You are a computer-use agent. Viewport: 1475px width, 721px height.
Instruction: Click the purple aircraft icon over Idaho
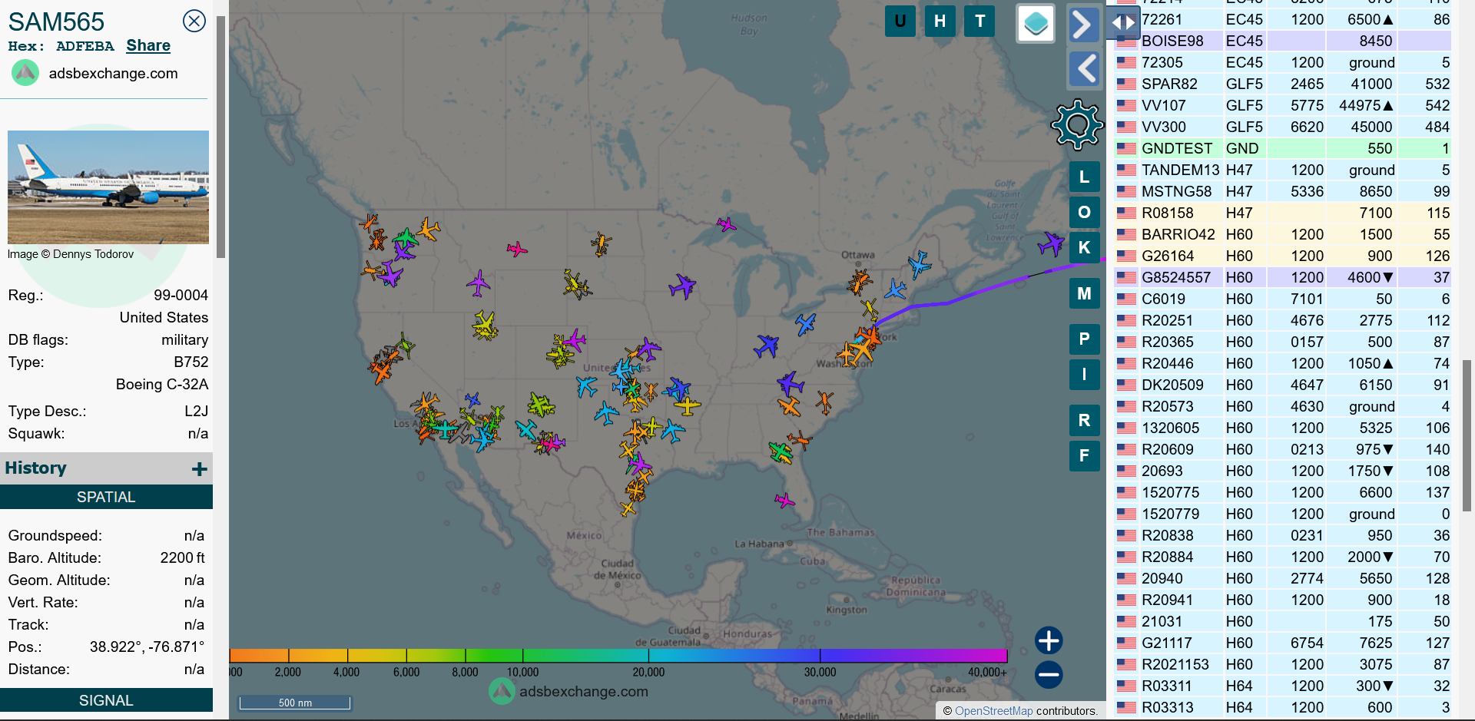point(478,283)
